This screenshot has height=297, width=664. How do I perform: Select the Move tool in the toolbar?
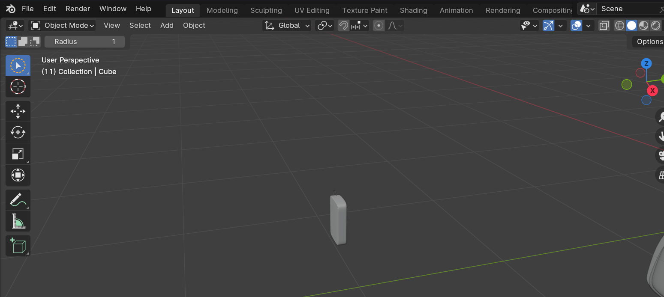[x=18, y=111]
